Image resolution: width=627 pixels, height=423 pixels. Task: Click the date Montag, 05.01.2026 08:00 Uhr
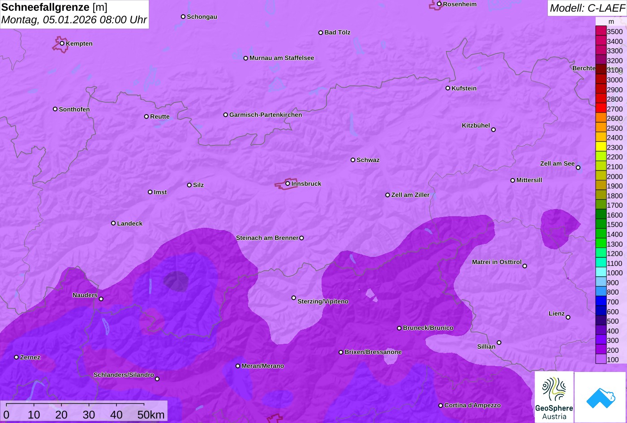74,20
